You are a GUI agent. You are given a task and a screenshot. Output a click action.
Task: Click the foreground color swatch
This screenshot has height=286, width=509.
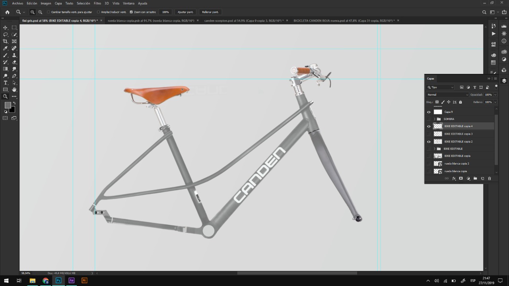[x=8, y=105]
